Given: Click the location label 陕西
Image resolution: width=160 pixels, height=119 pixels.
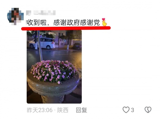Looking at the screenshot, I should 63,110.
